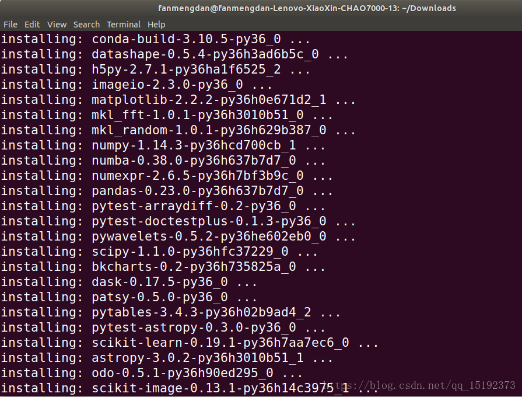Click the datashape-0.5.4-py36h3ad6b5c_0 line
The image size is (522, 397).
tap(174, 54)
